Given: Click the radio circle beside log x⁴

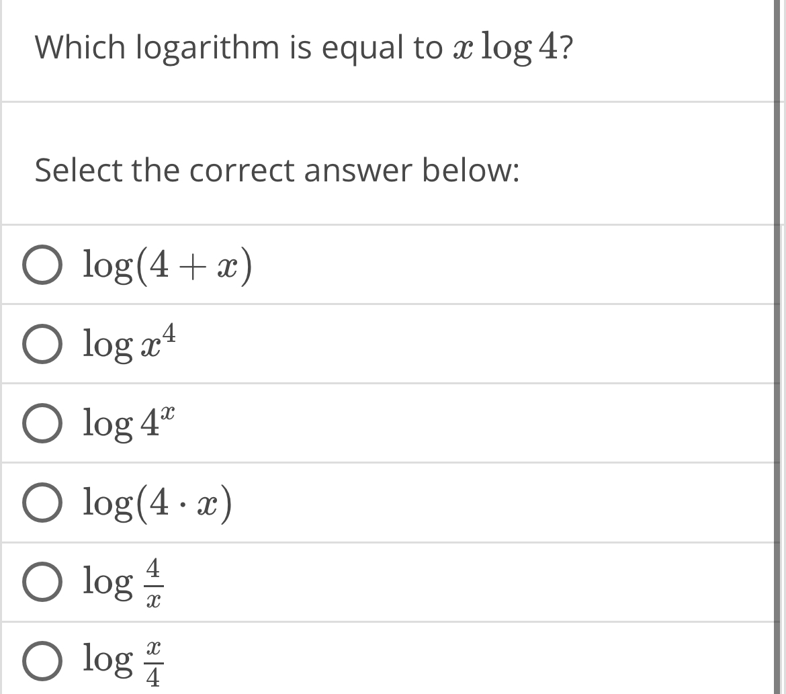Looking at the screenshot, I should pos(42,345).
